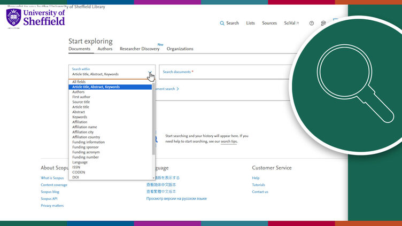Click the Search magnifier icon in top navigation
This screenshot has width=402, height=226.
(222, 24)
